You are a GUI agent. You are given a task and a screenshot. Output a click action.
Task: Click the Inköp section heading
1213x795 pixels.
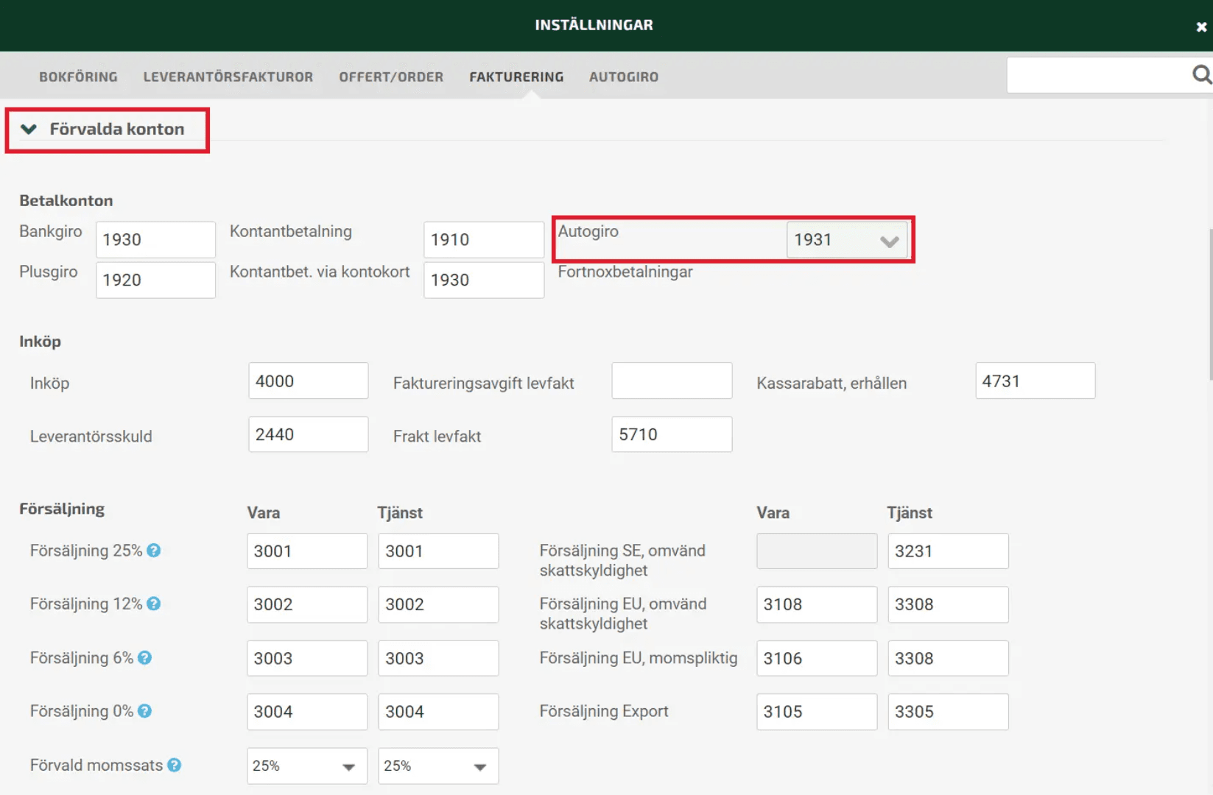[40, 342]
